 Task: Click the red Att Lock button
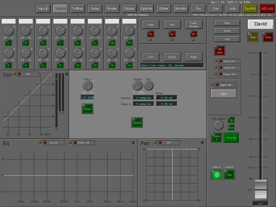267,8
